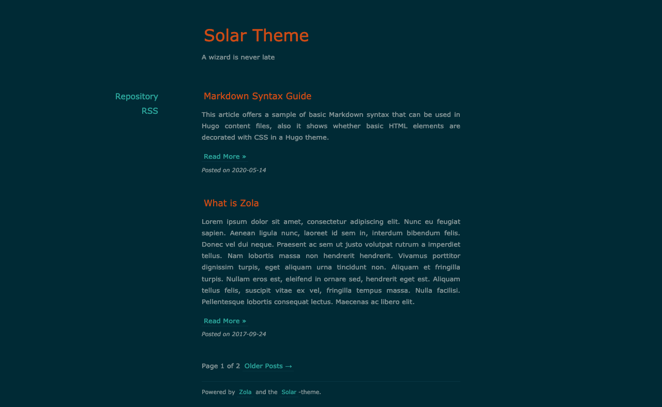Click the Older Posts arrow
The height and width of the screenshot is (407, 662).
(x=290, y=366)
